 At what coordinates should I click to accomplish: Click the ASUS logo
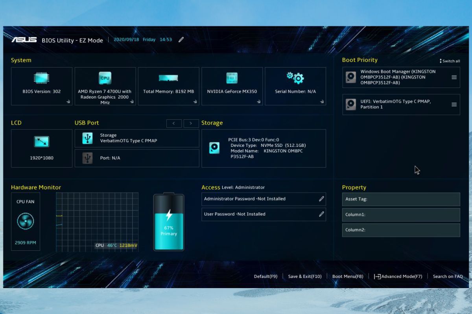click(24, 40)
